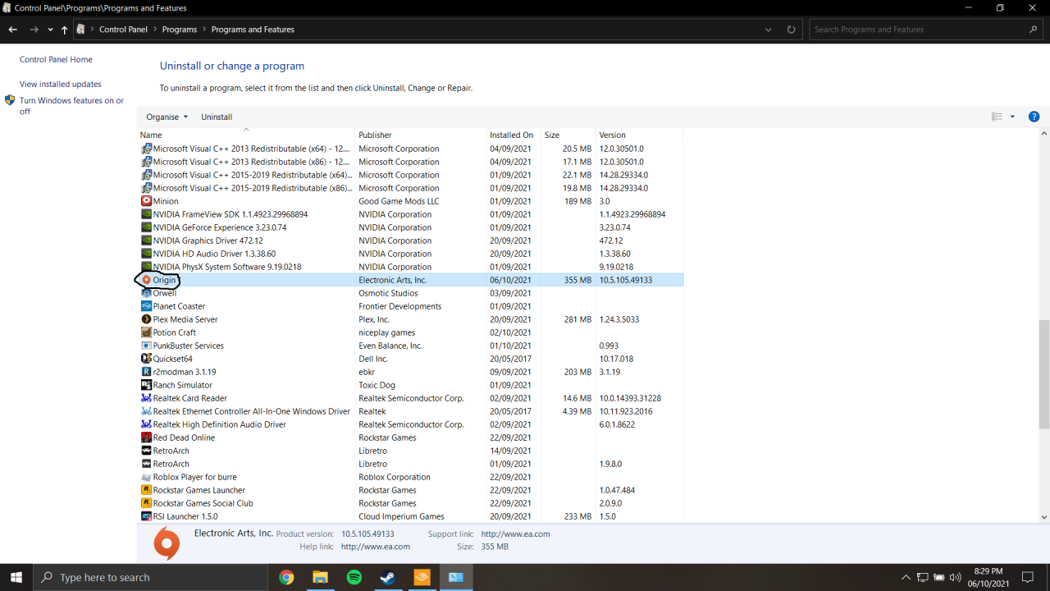Image resolution: width=1050 pixels, height=591 pixels.
Task: Select the Roblox Player for burre icon
Action: click(146, 477)
